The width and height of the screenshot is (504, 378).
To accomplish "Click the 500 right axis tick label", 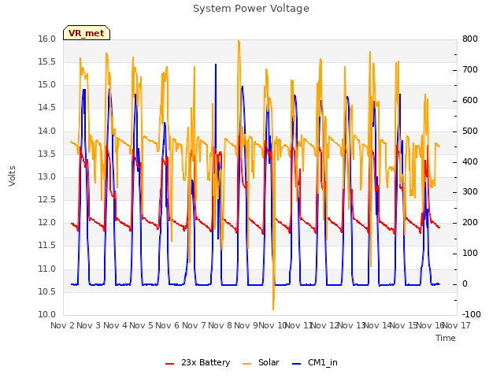I will pyautogui.click(x=470, y=132).
